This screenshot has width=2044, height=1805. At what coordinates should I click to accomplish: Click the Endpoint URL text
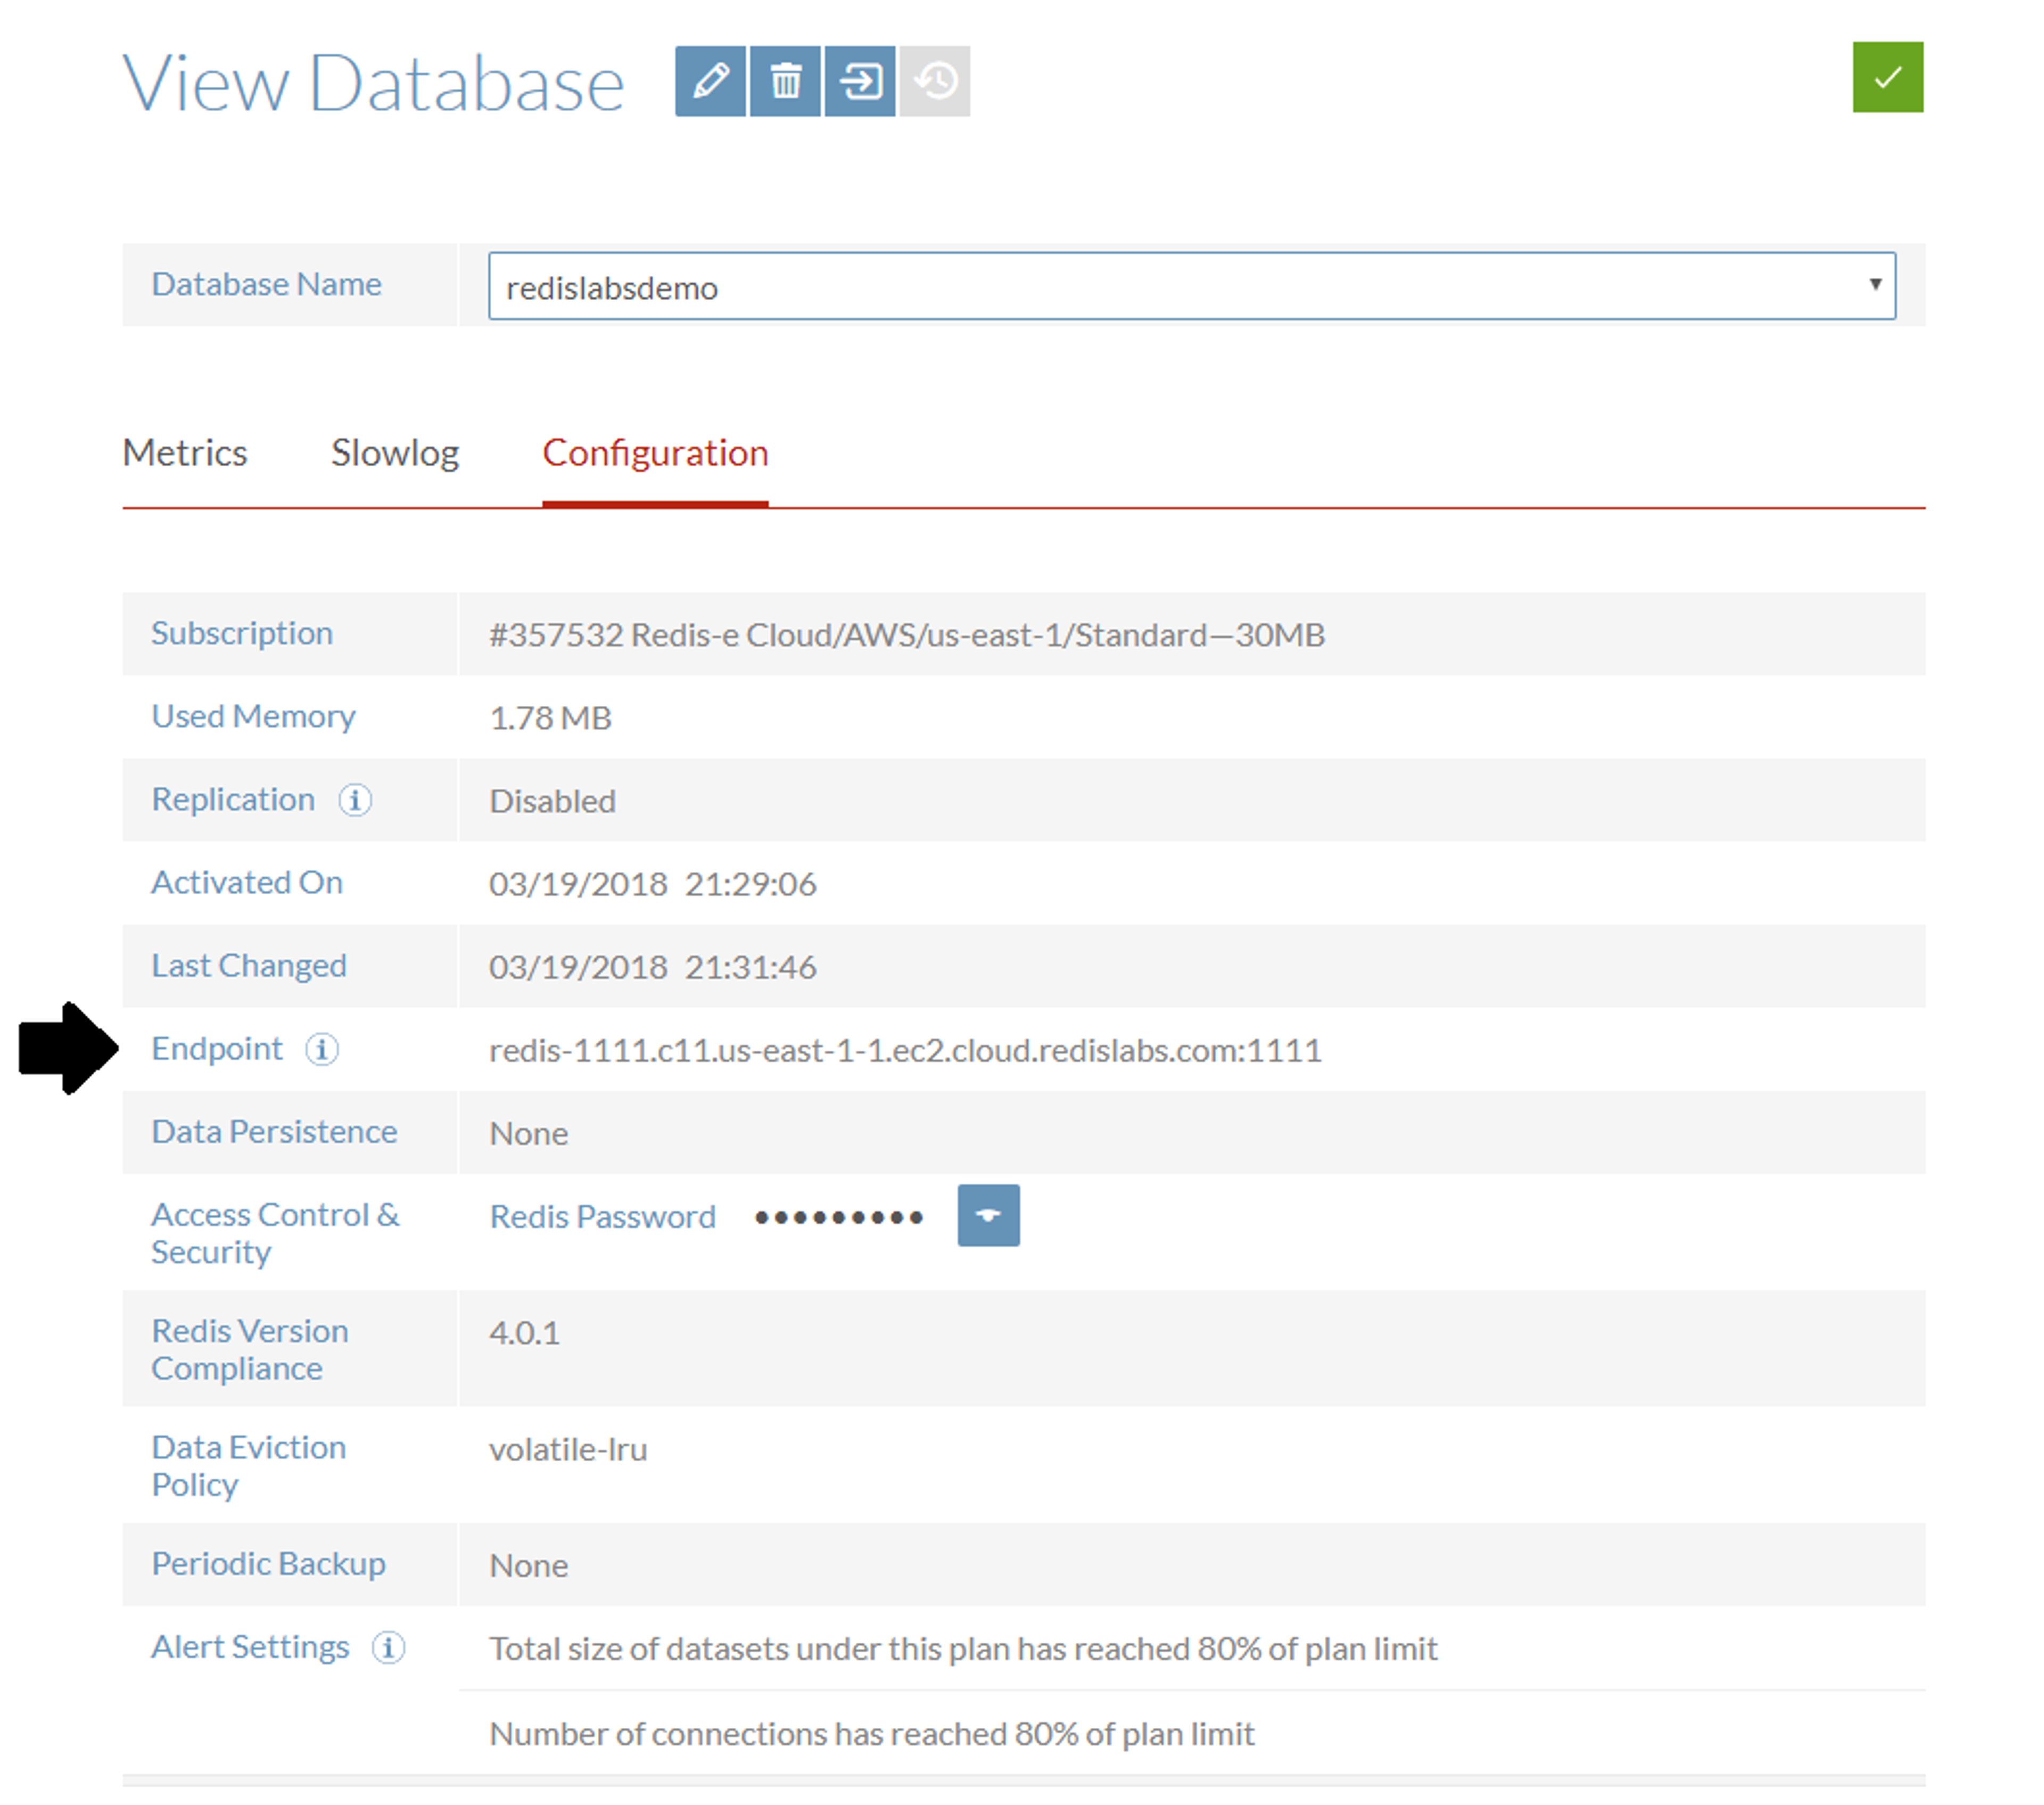pyautogui.click(x=905, y=1050)
